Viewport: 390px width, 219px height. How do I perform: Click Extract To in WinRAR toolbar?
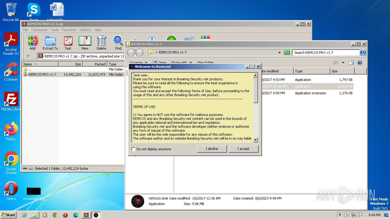(50, 43)
